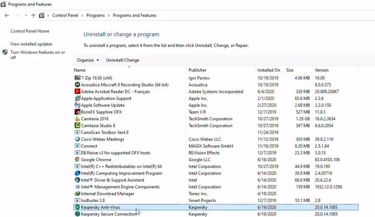Expand chevron after Programs breadcrumb

[x=109, y=16]
